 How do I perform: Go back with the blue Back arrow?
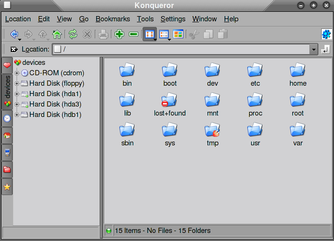click(x=14, y=34)
